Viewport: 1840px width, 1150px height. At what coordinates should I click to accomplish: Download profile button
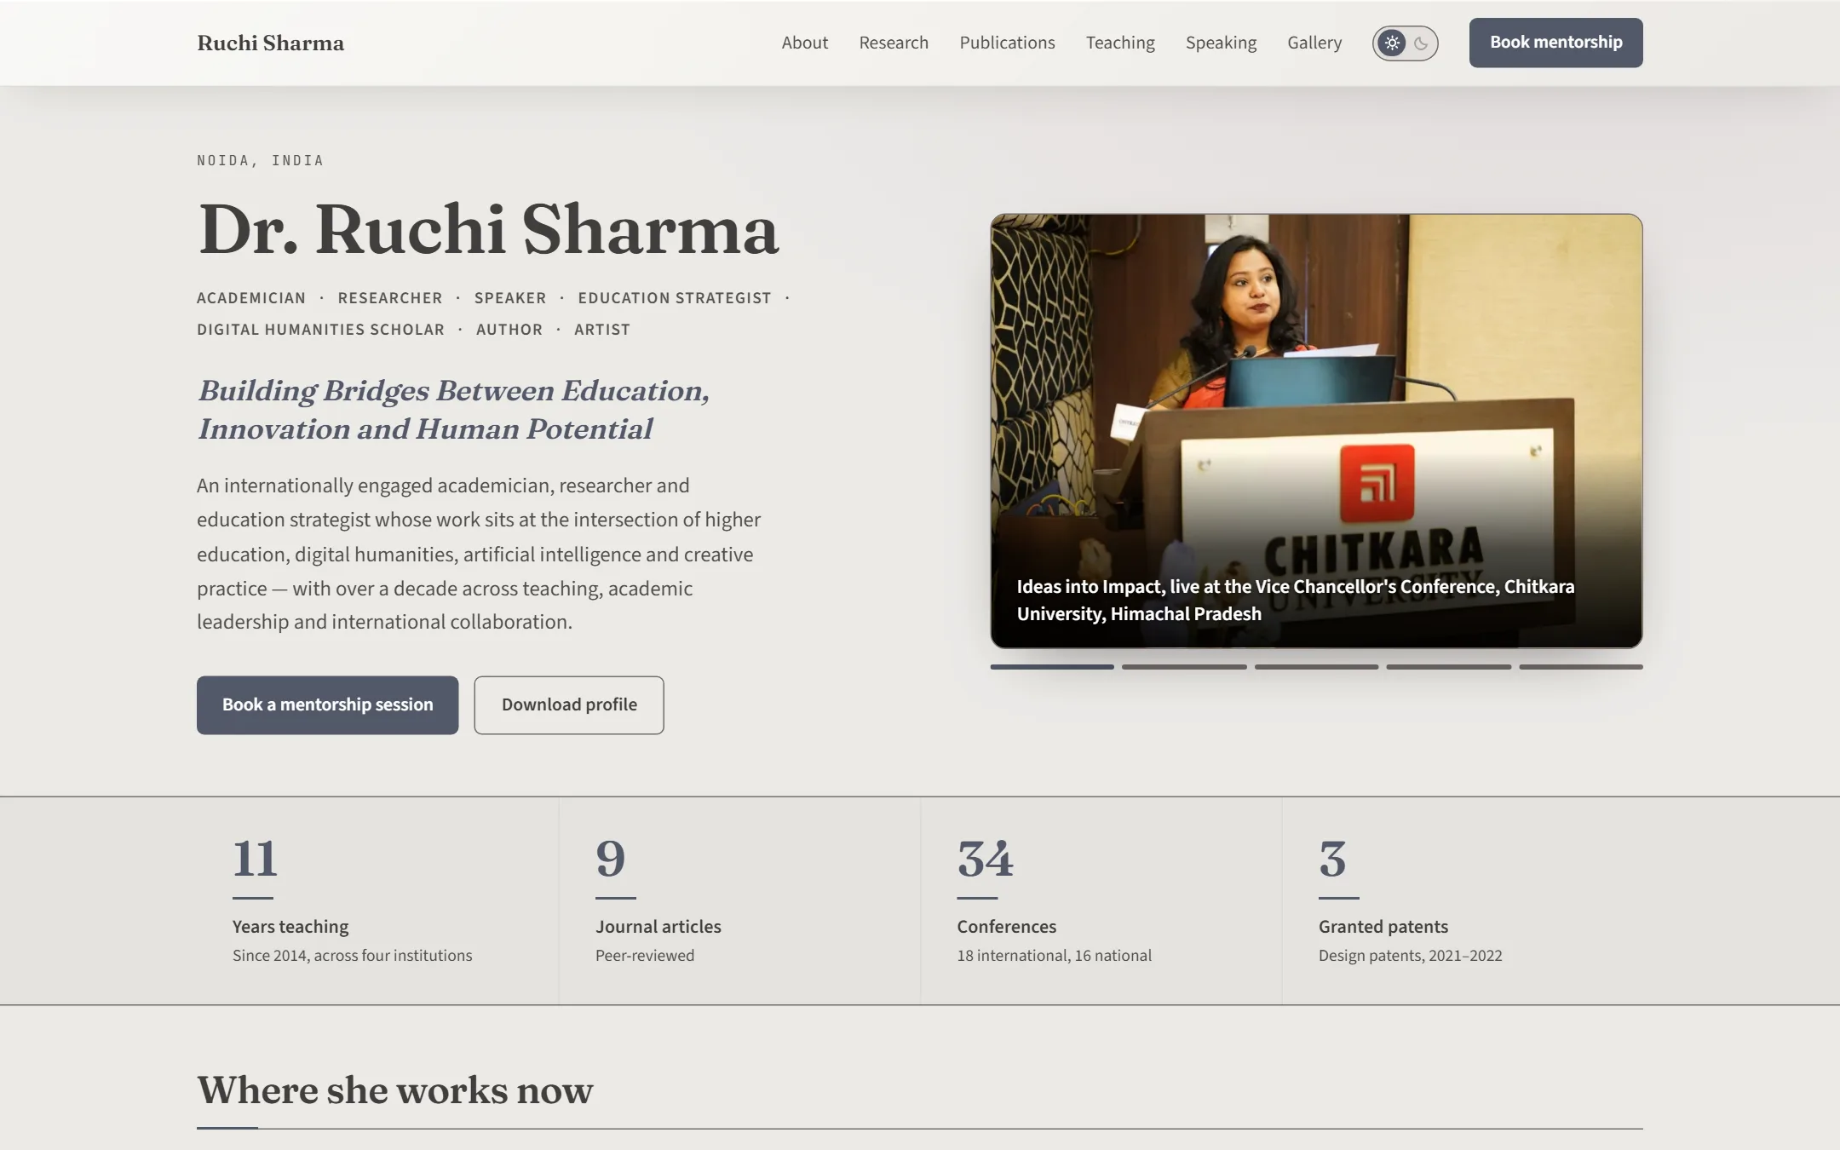(x=569, y=705)
